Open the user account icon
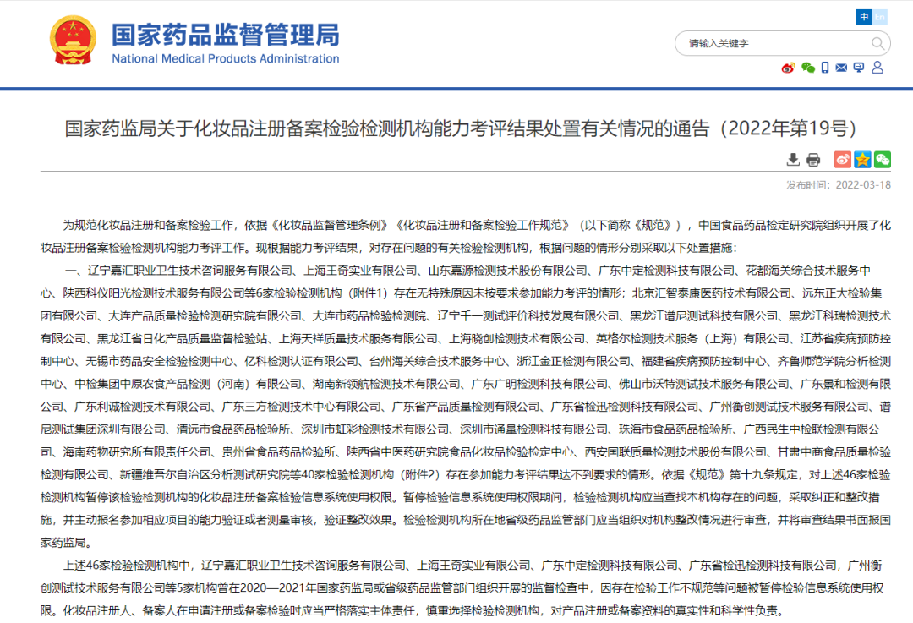Viewport: 913px width, 623px height. point(877,68)
